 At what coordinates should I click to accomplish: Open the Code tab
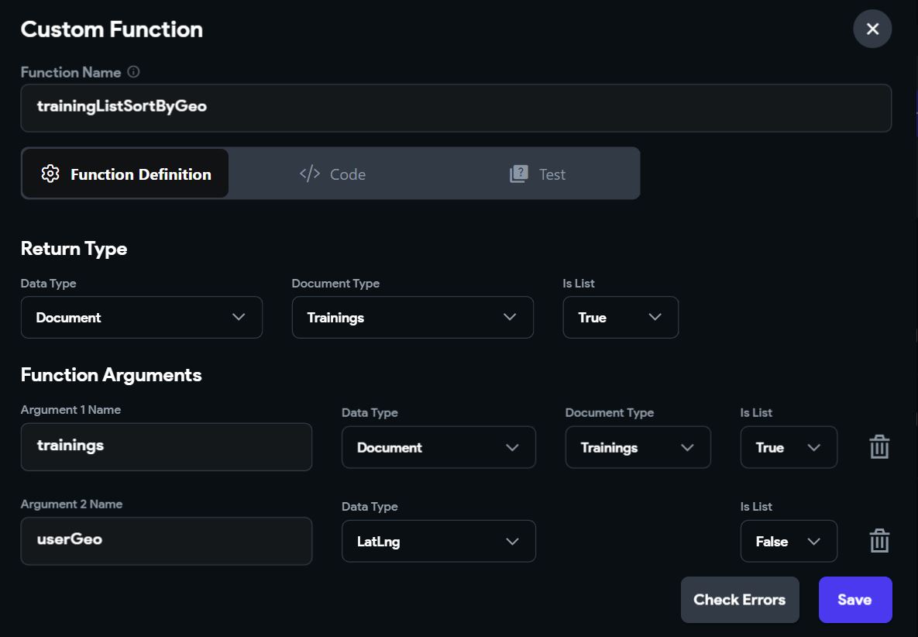click(x=332, y=174)
